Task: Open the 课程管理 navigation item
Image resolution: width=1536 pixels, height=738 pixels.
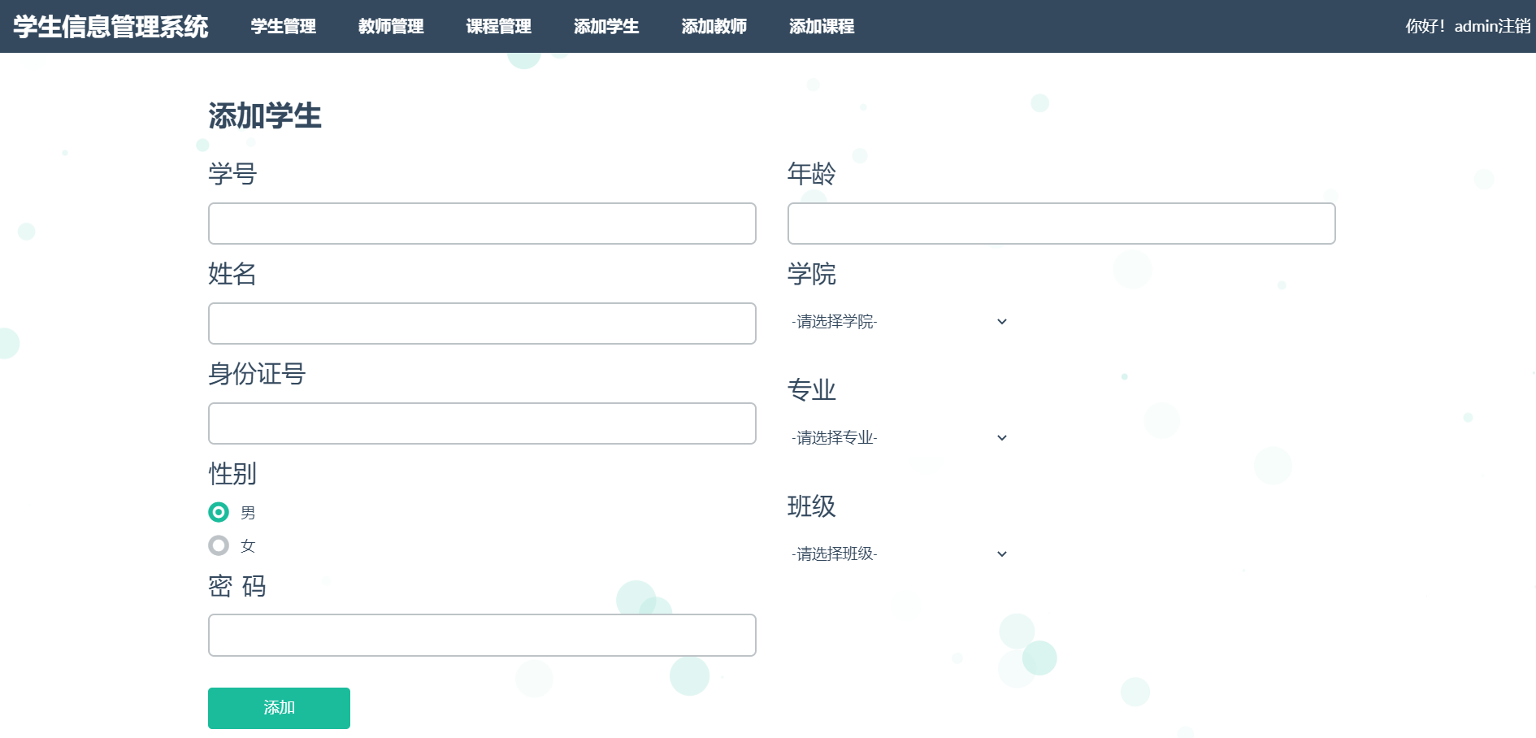Action: point(498,27)
